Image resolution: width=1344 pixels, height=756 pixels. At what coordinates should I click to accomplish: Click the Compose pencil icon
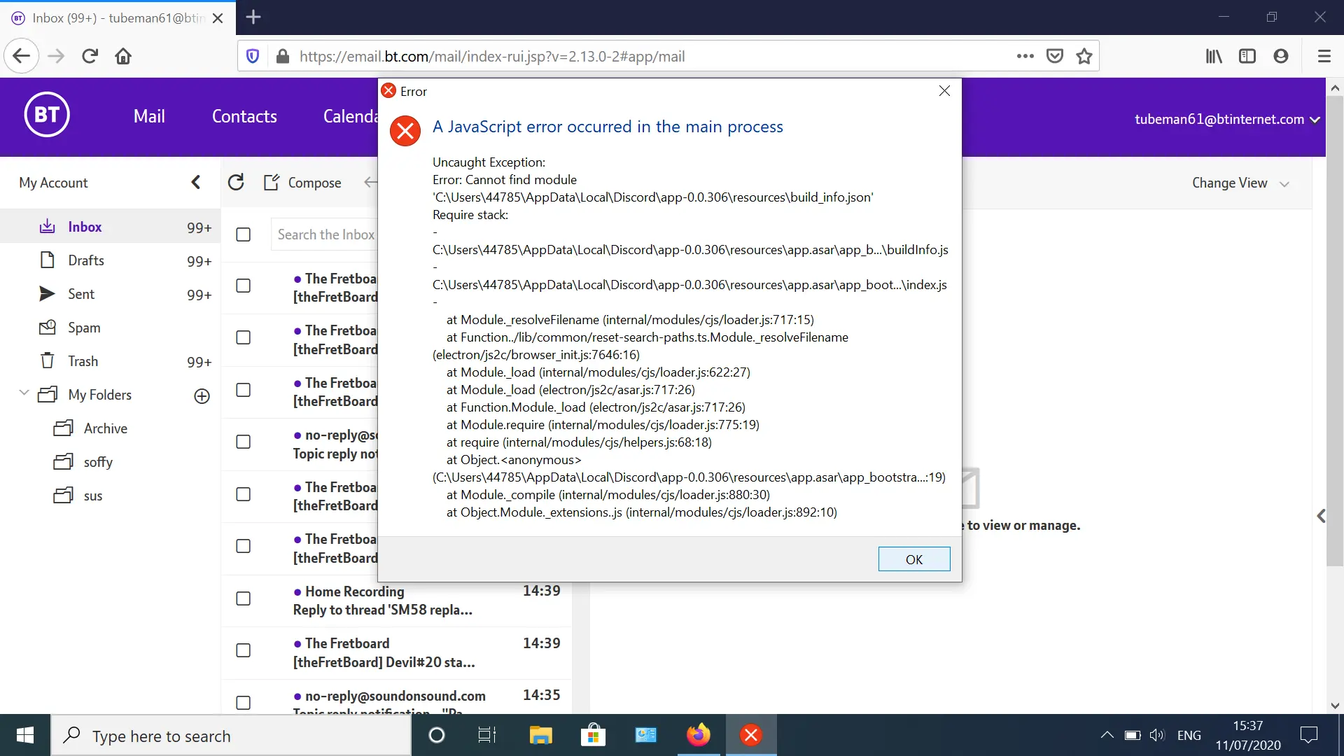pos(272,183)
